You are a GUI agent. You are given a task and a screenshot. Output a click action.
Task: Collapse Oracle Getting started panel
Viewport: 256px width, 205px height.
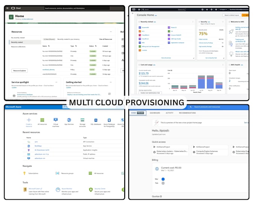[111, 82]
